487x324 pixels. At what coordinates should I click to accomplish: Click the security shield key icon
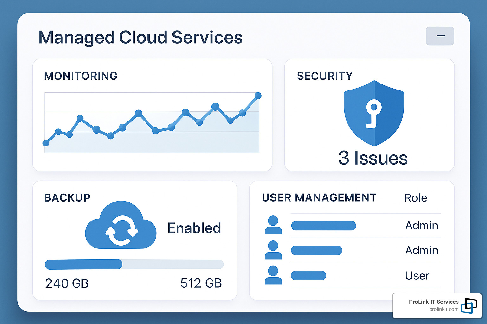pos(374,113)
